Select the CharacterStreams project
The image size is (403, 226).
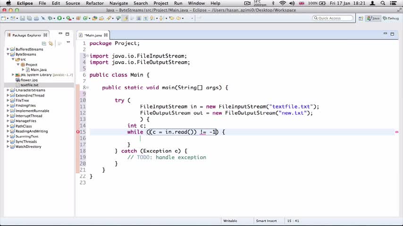[x=30, y=90]
